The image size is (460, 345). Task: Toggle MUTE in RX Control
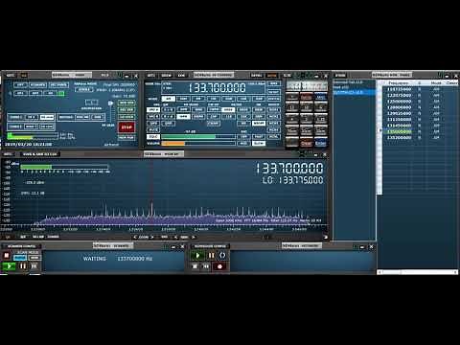tap(153, 130)
